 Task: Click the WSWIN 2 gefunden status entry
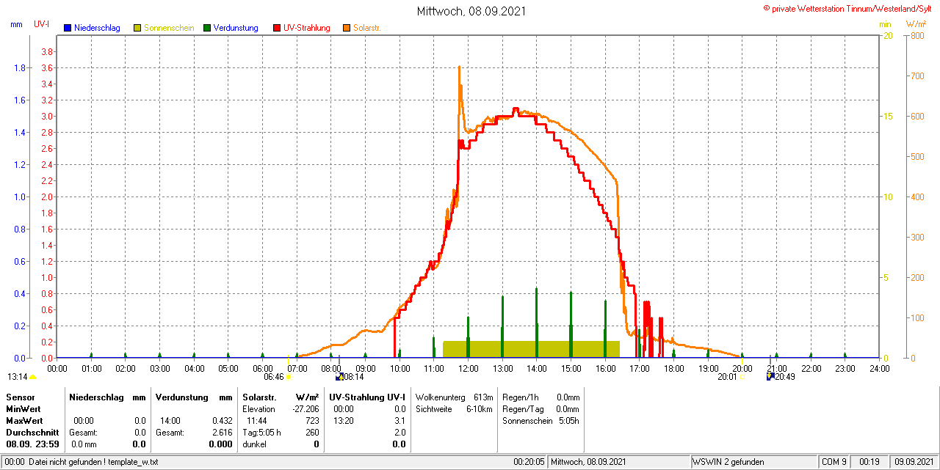click(x=728, y=462)
